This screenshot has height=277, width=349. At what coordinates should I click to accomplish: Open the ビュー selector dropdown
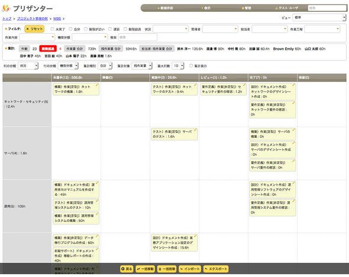tap(319, 17)
